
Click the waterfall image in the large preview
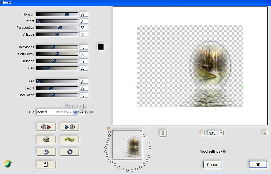210,63
